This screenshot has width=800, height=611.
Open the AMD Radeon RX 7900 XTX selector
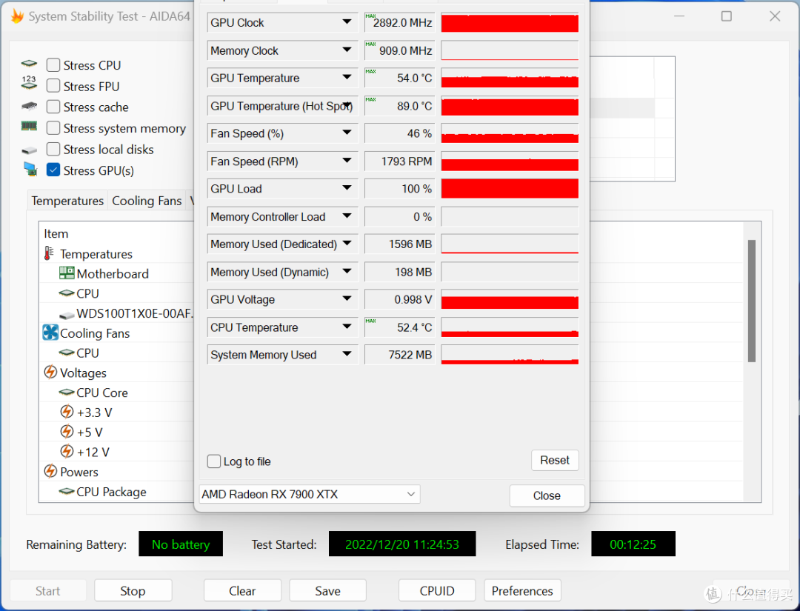coord(309,494)
